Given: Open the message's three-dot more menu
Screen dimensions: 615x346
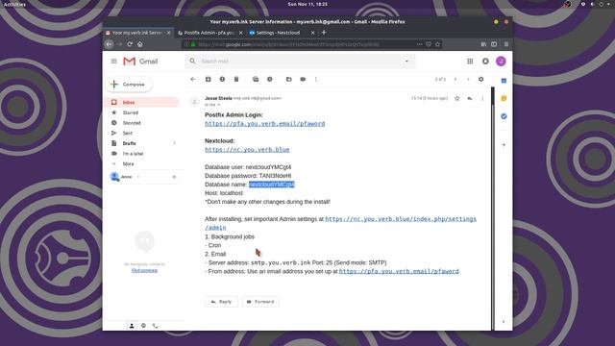Looking at the screenshot, I should [x=482, y=98].
